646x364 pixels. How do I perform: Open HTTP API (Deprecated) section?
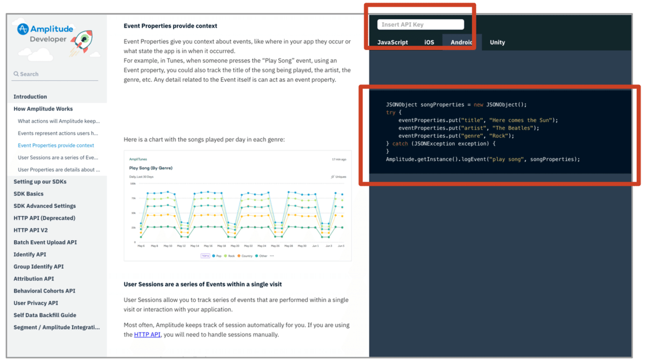44,218
